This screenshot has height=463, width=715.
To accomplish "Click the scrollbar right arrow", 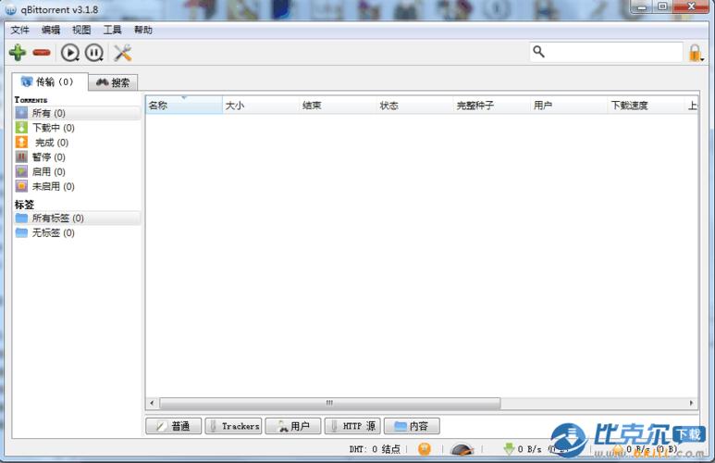I will 691,403.
